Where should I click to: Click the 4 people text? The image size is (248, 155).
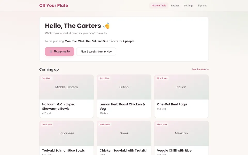(128, 41)
